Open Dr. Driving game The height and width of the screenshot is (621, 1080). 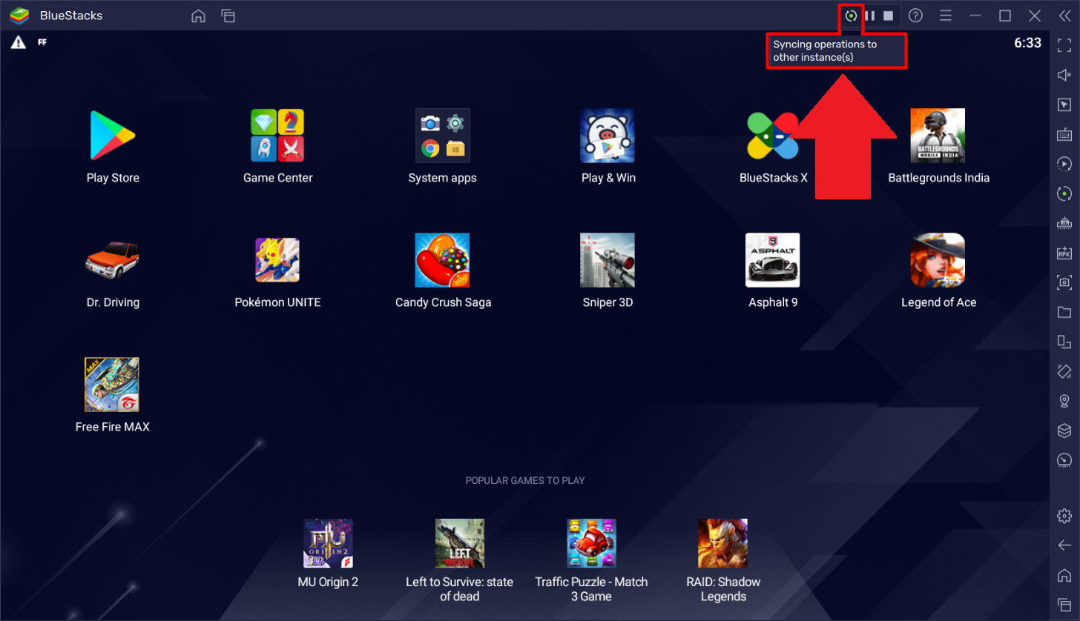113,260
